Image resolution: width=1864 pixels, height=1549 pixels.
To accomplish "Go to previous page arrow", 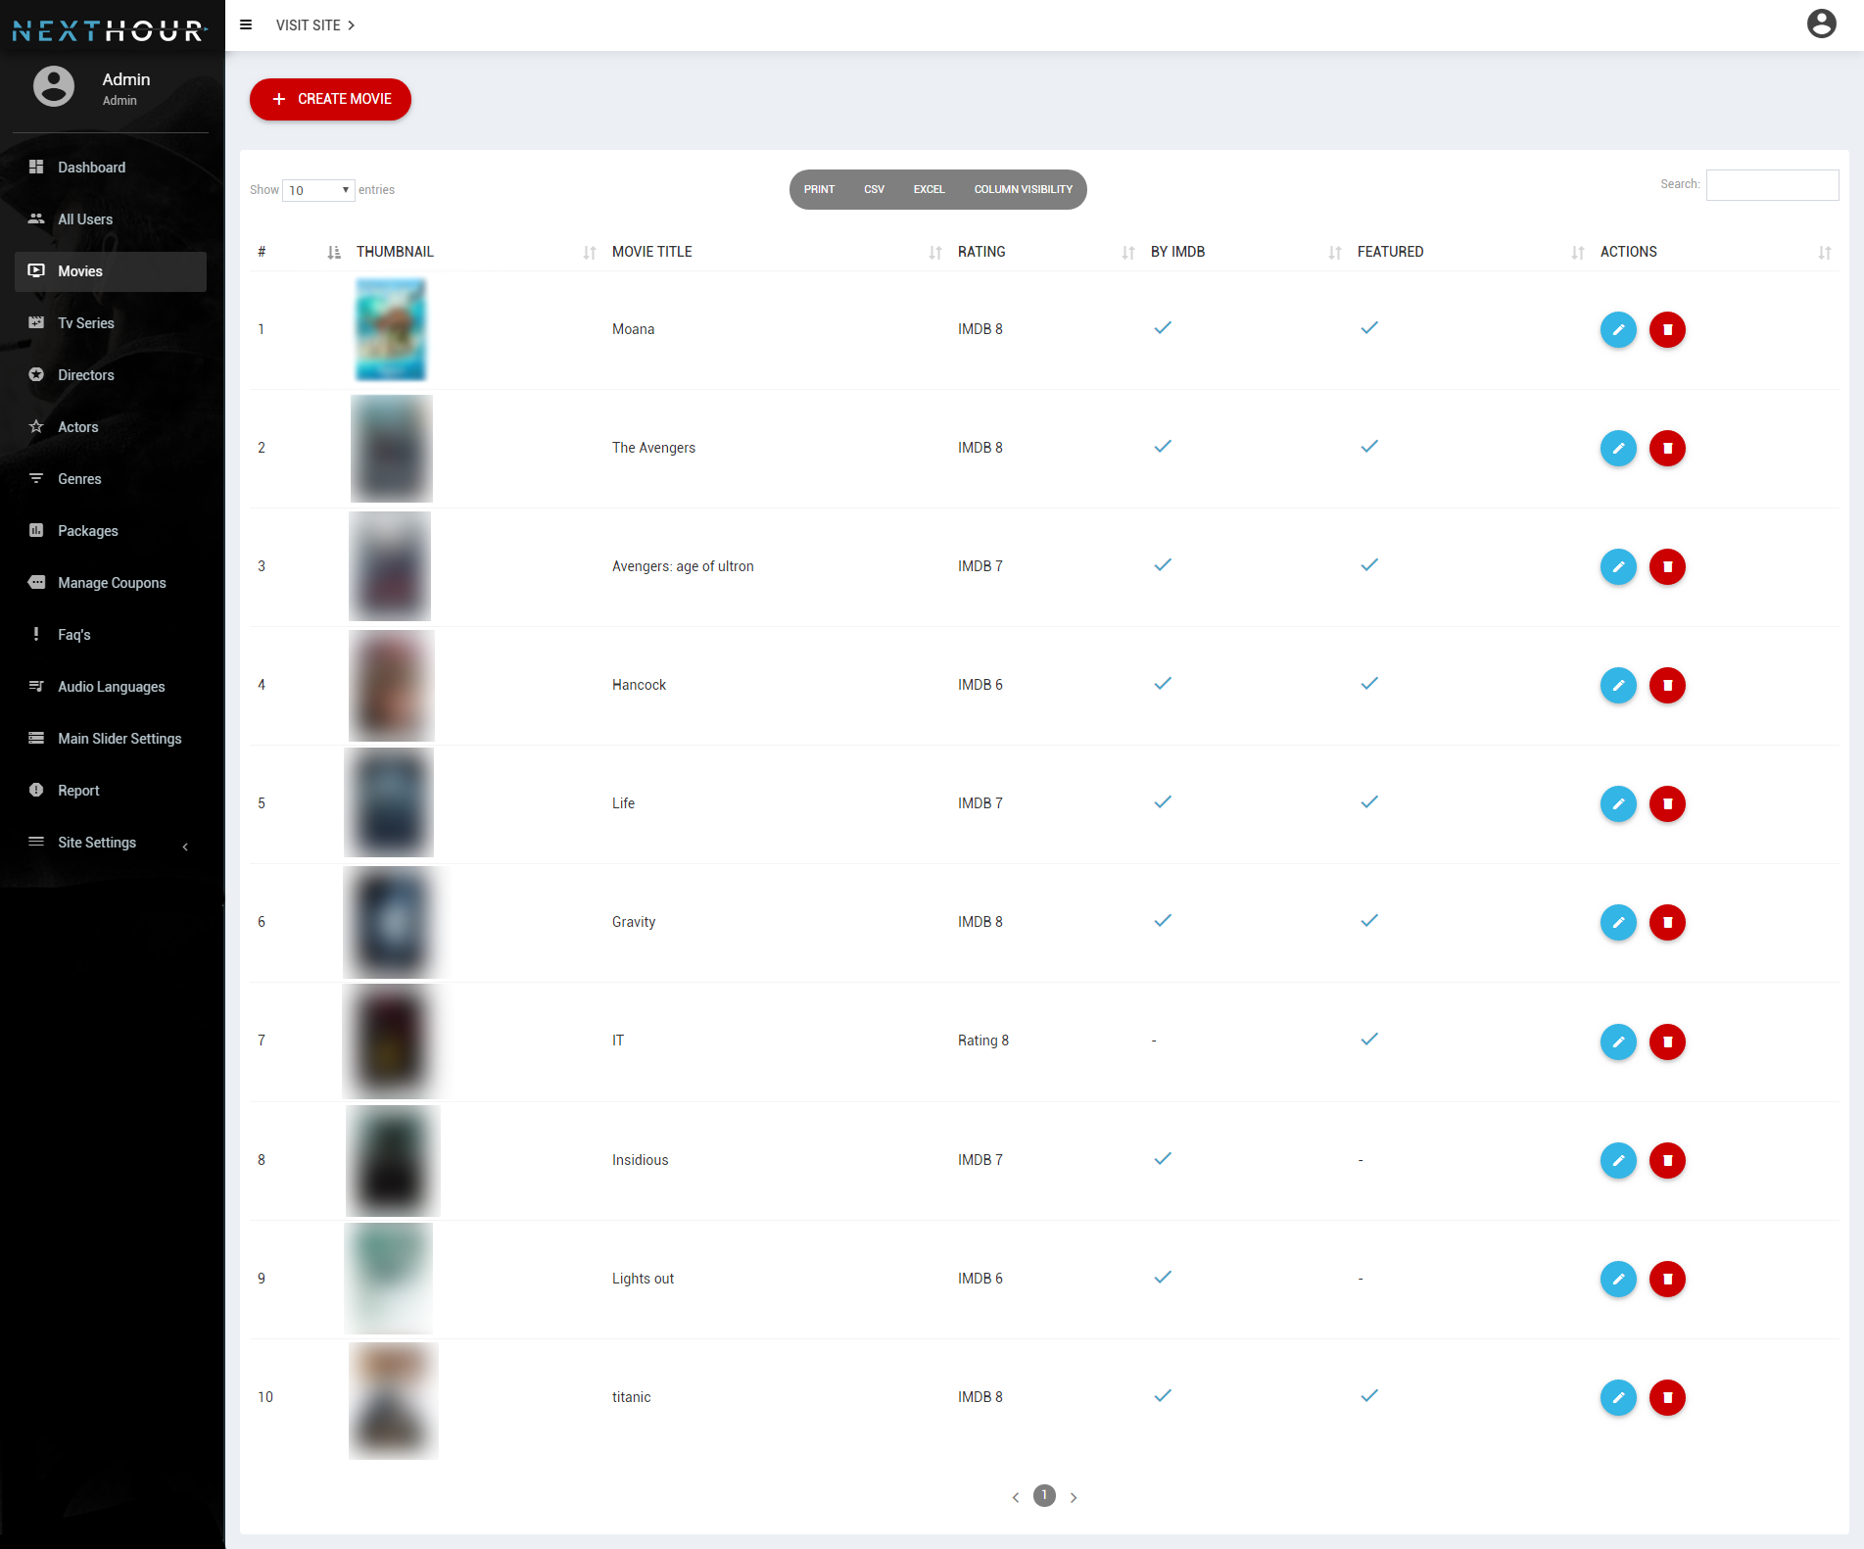I will tap(1016, 1497).
